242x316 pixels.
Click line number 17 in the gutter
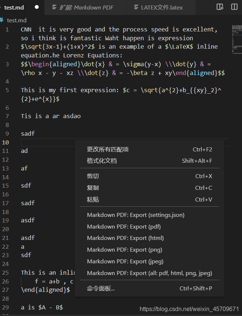click(x=5, y=203)
